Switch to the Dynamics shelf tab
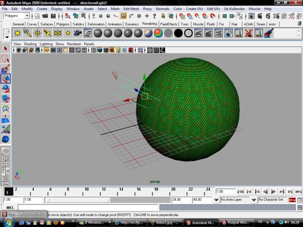The image size is (303, 227). pyautogui.click(x=132, y=24)
